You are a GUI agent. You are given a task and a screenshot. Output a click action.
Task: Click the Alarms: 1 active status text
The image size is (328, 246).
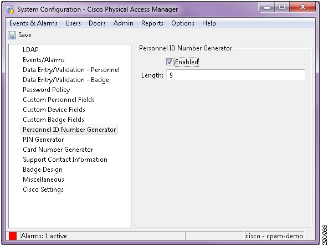point(44,236)
